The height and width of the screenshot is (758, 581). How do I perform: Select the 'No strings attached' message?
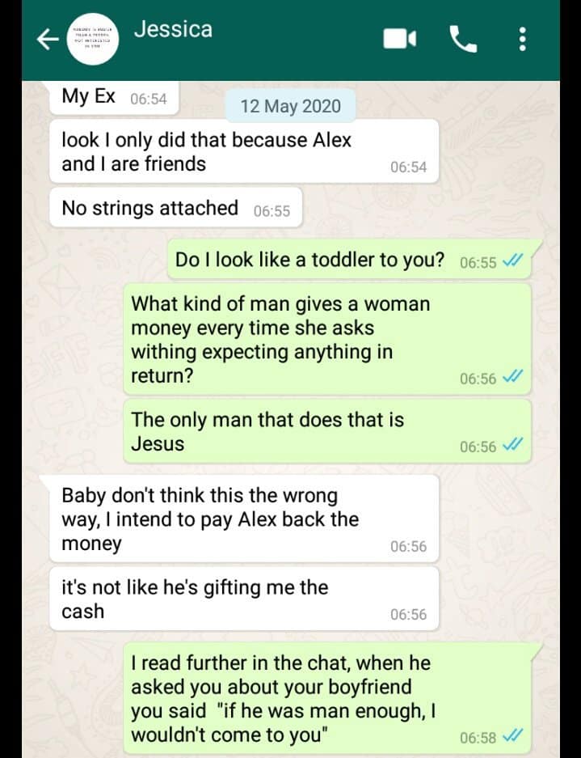coord(176,208)
